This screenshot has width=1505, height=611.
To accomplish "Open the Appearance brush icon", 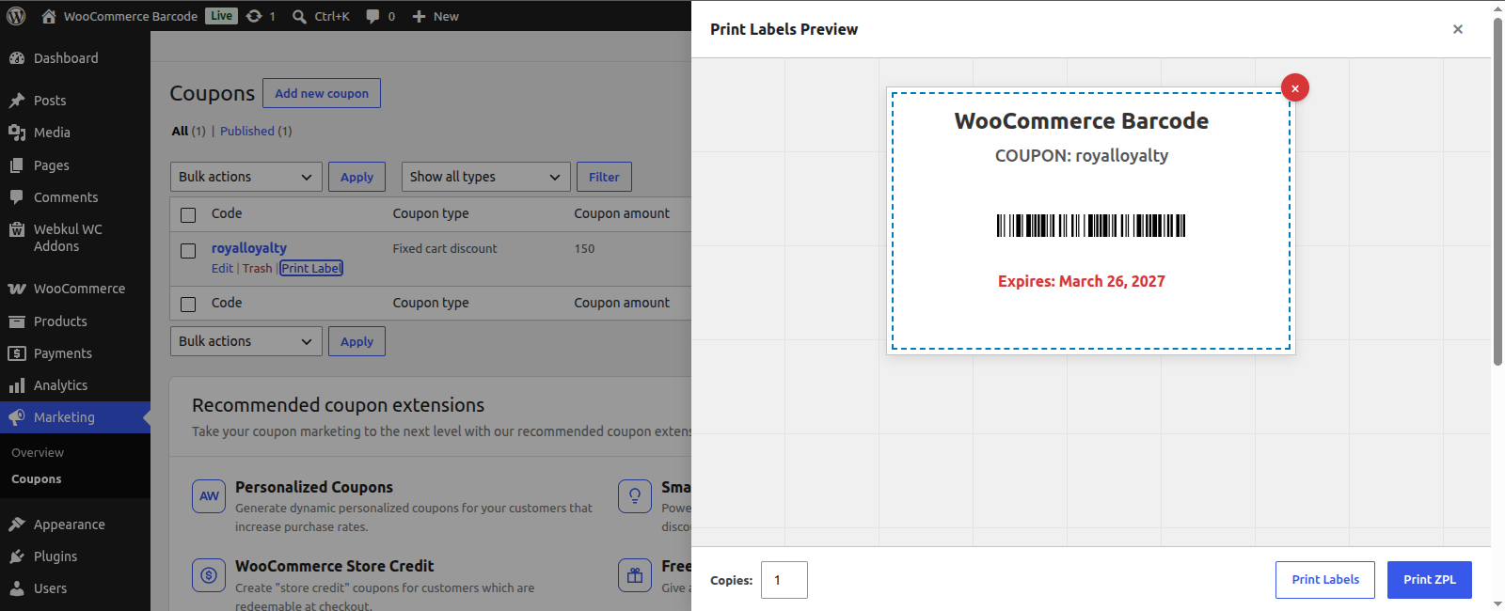I will (17, 525).
